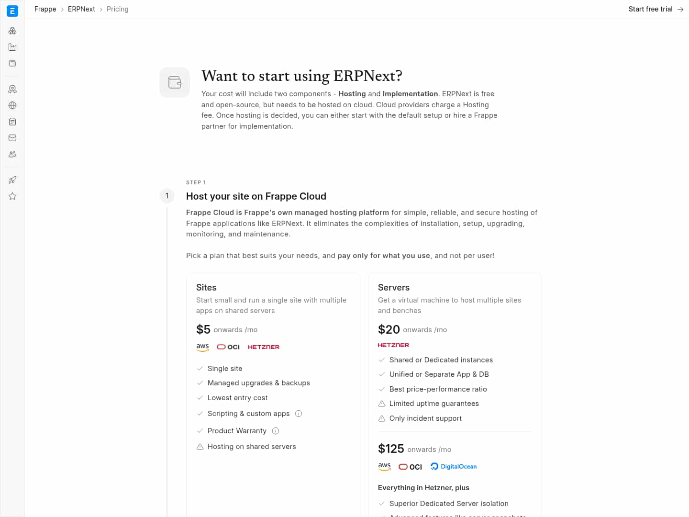Click the Step 1 number badge

(167, 196)
